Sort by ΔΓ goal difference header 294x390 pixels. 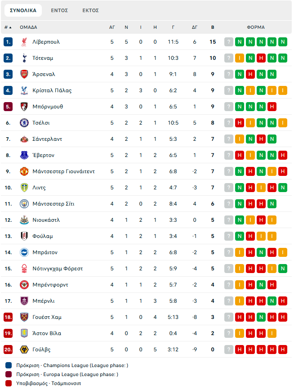pyautogui.click(x=195, y=27)
